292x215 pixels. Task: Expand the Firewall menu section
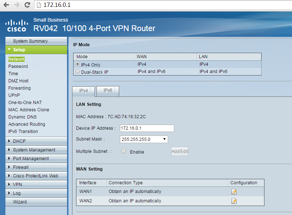click(21, 167)
